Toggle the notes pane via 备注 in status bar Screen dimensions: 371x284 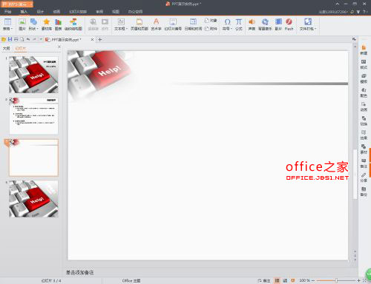coord(264,280)
